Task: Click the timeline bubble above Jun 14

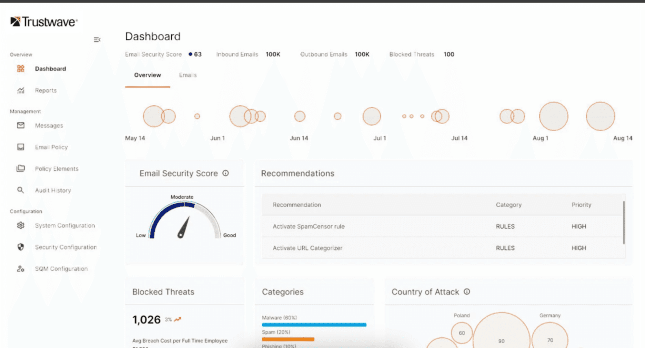Action: 300,116
